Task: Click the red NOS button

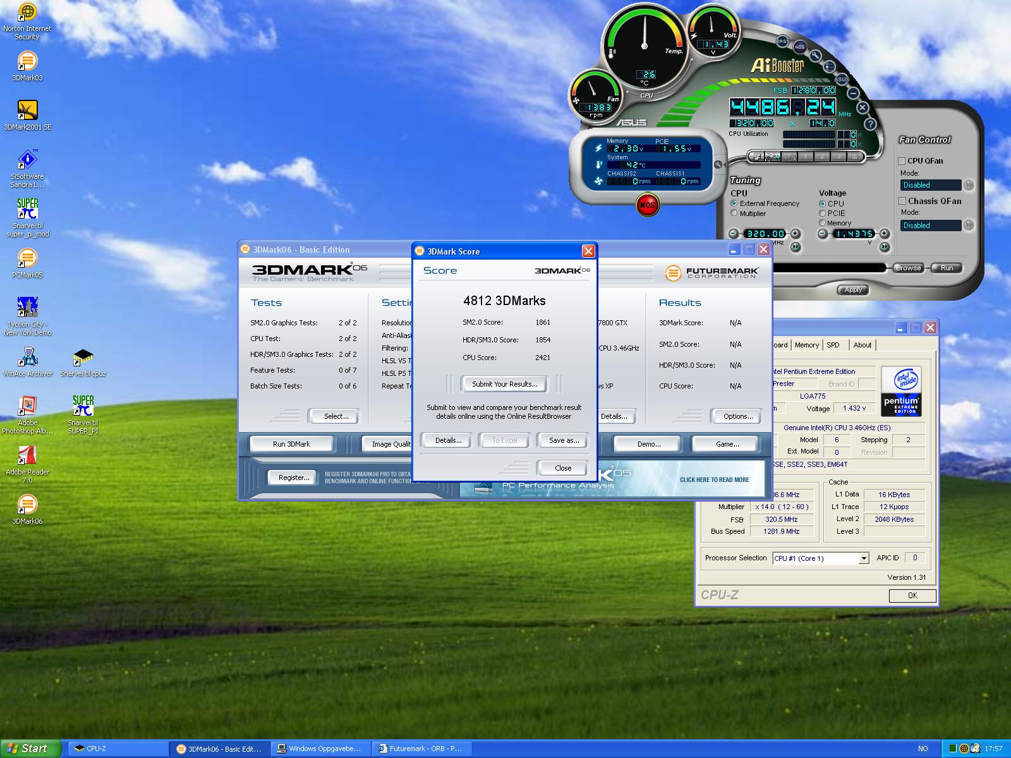Action: click(x=647, y=205)
